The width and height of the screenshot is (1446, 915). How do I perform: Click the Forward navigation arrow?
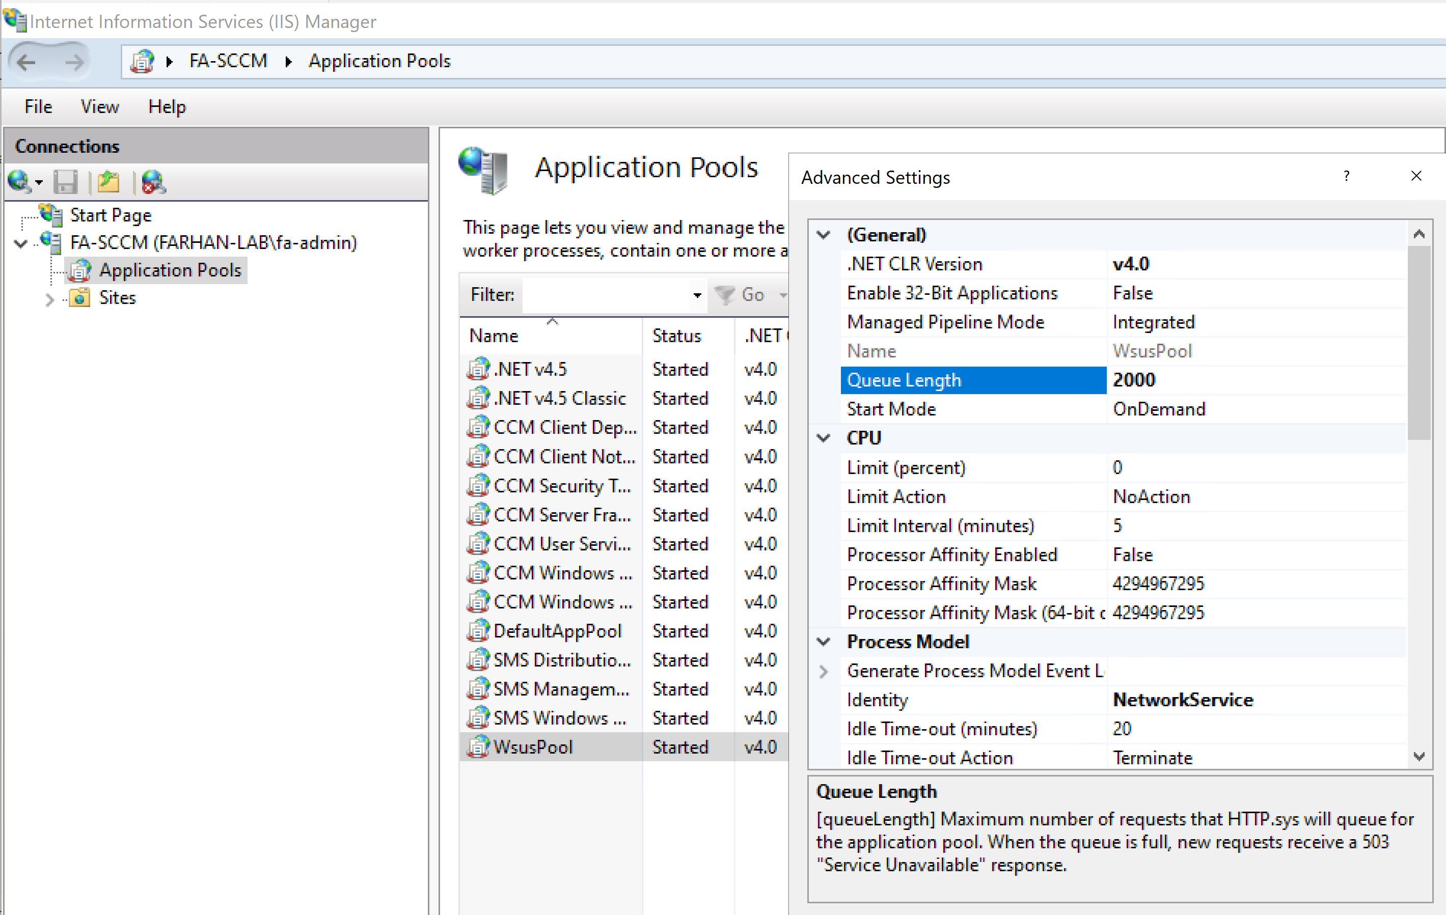coord(74,62)
